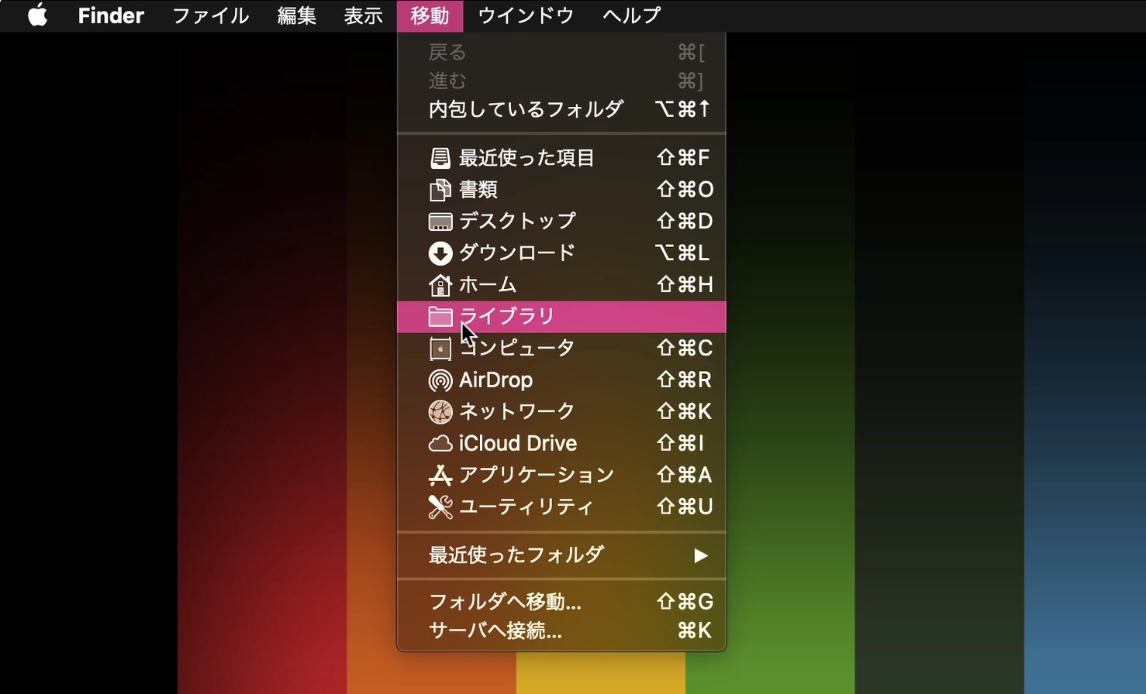Expand the 最近使ったフォルダ submenu arrow
Viewport: 1146px width, 694px height.
click(701, 555)
